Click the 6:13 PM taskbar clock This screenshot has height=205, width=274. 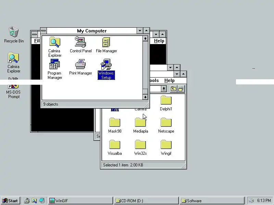tap(264, 201)
